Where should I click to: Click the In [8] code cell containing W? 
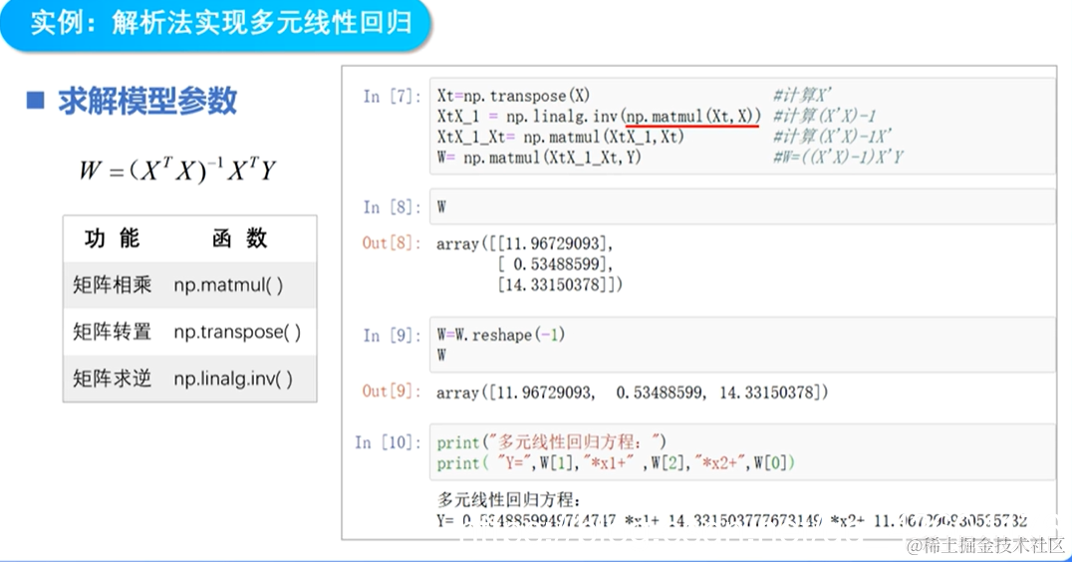click(x=742, y=206)
